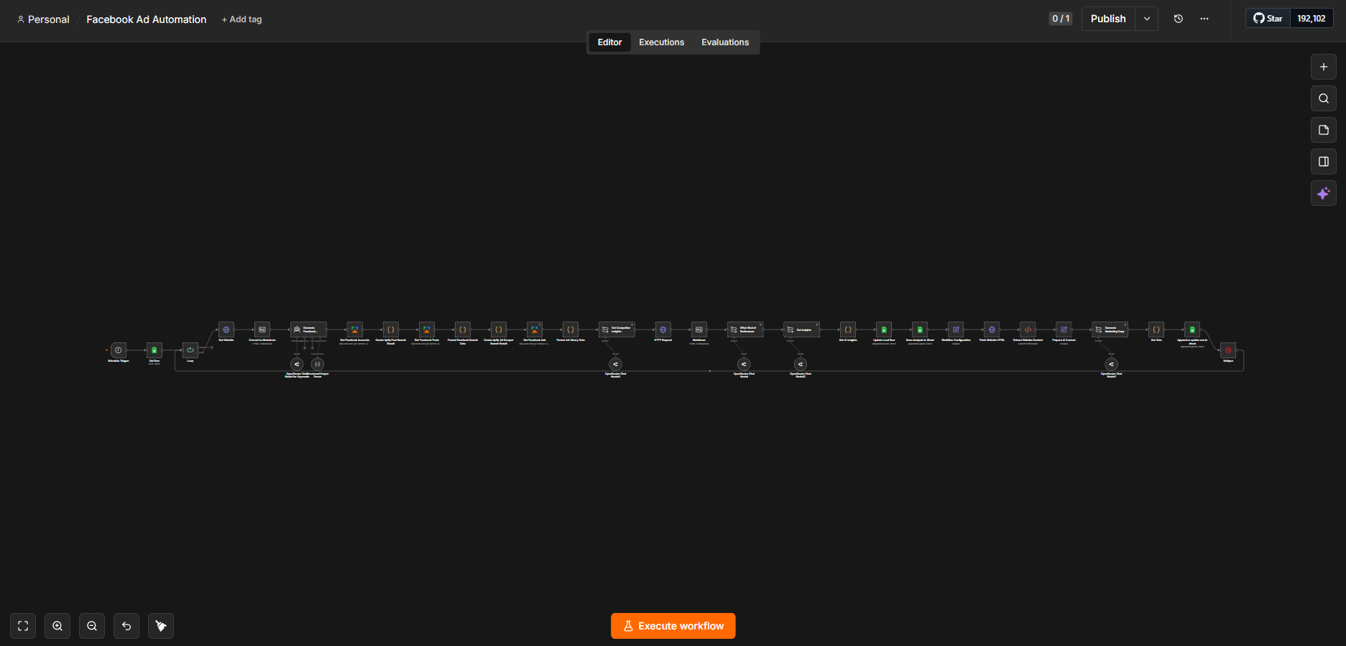Expand the Publish dropdown arrow
This screenshot has width=1346, height=646.
point(1147,19)
